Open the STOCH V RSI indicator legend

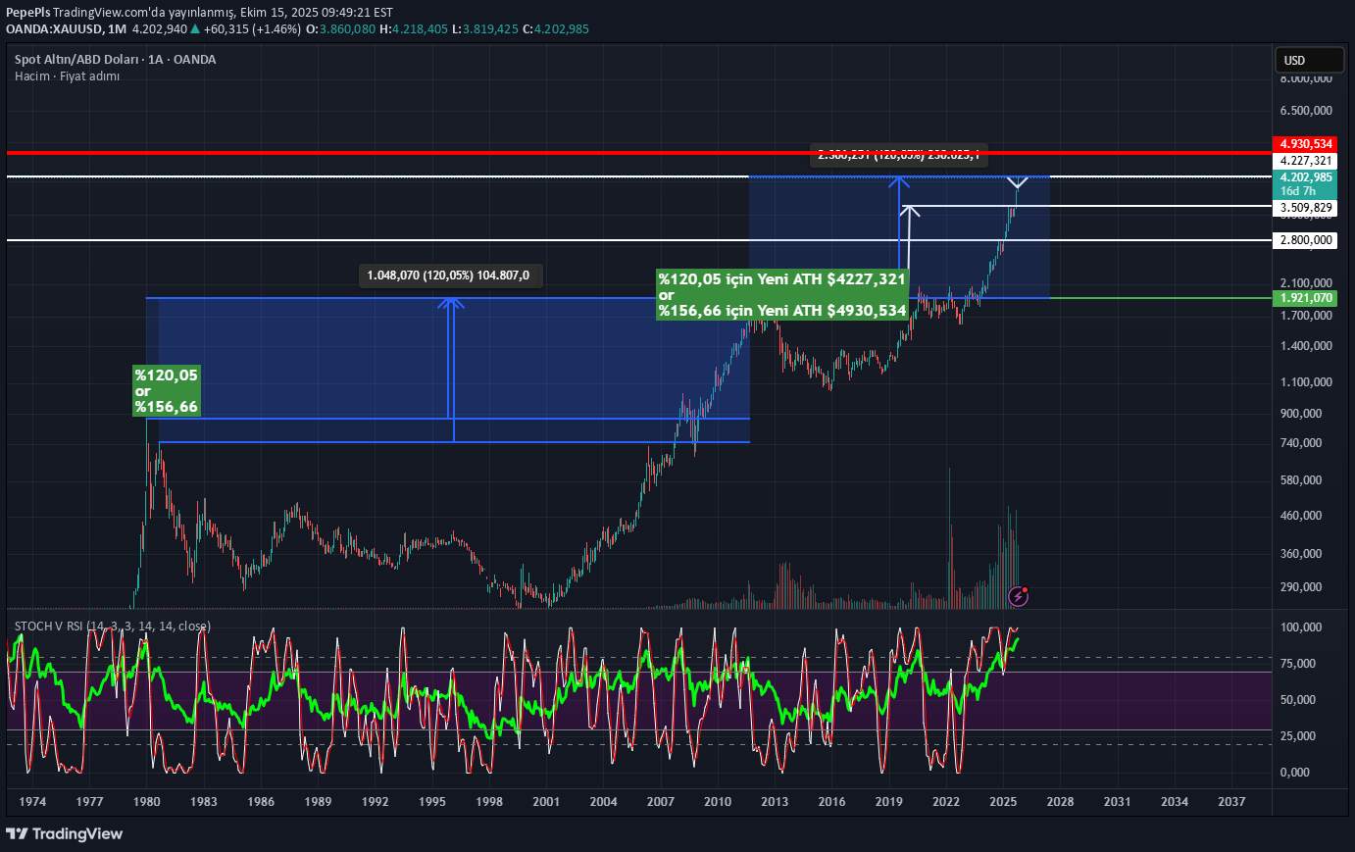(x=112, y=626)
